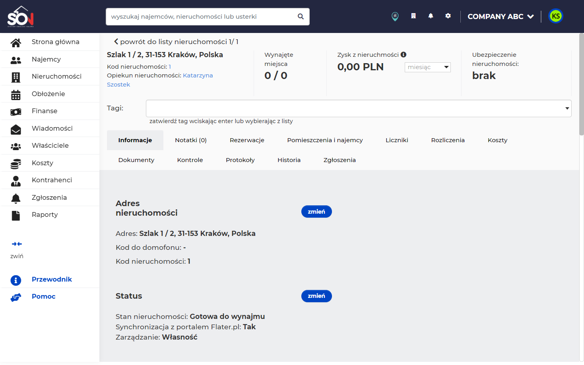
Task: Click the envelope icon beside Wiadomości
Action: 16,129
